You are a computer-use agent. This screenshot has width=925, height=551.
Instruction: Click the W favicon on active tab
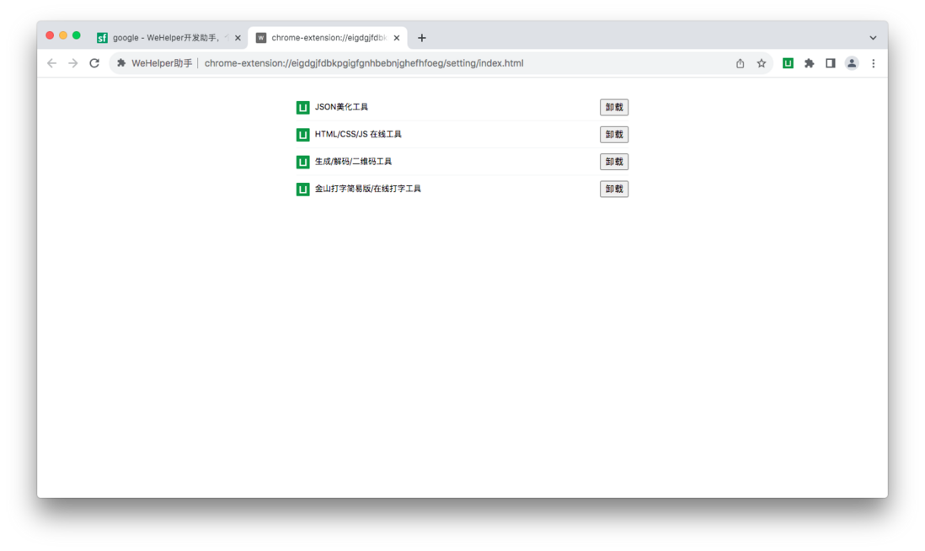(x=261, y=38)
